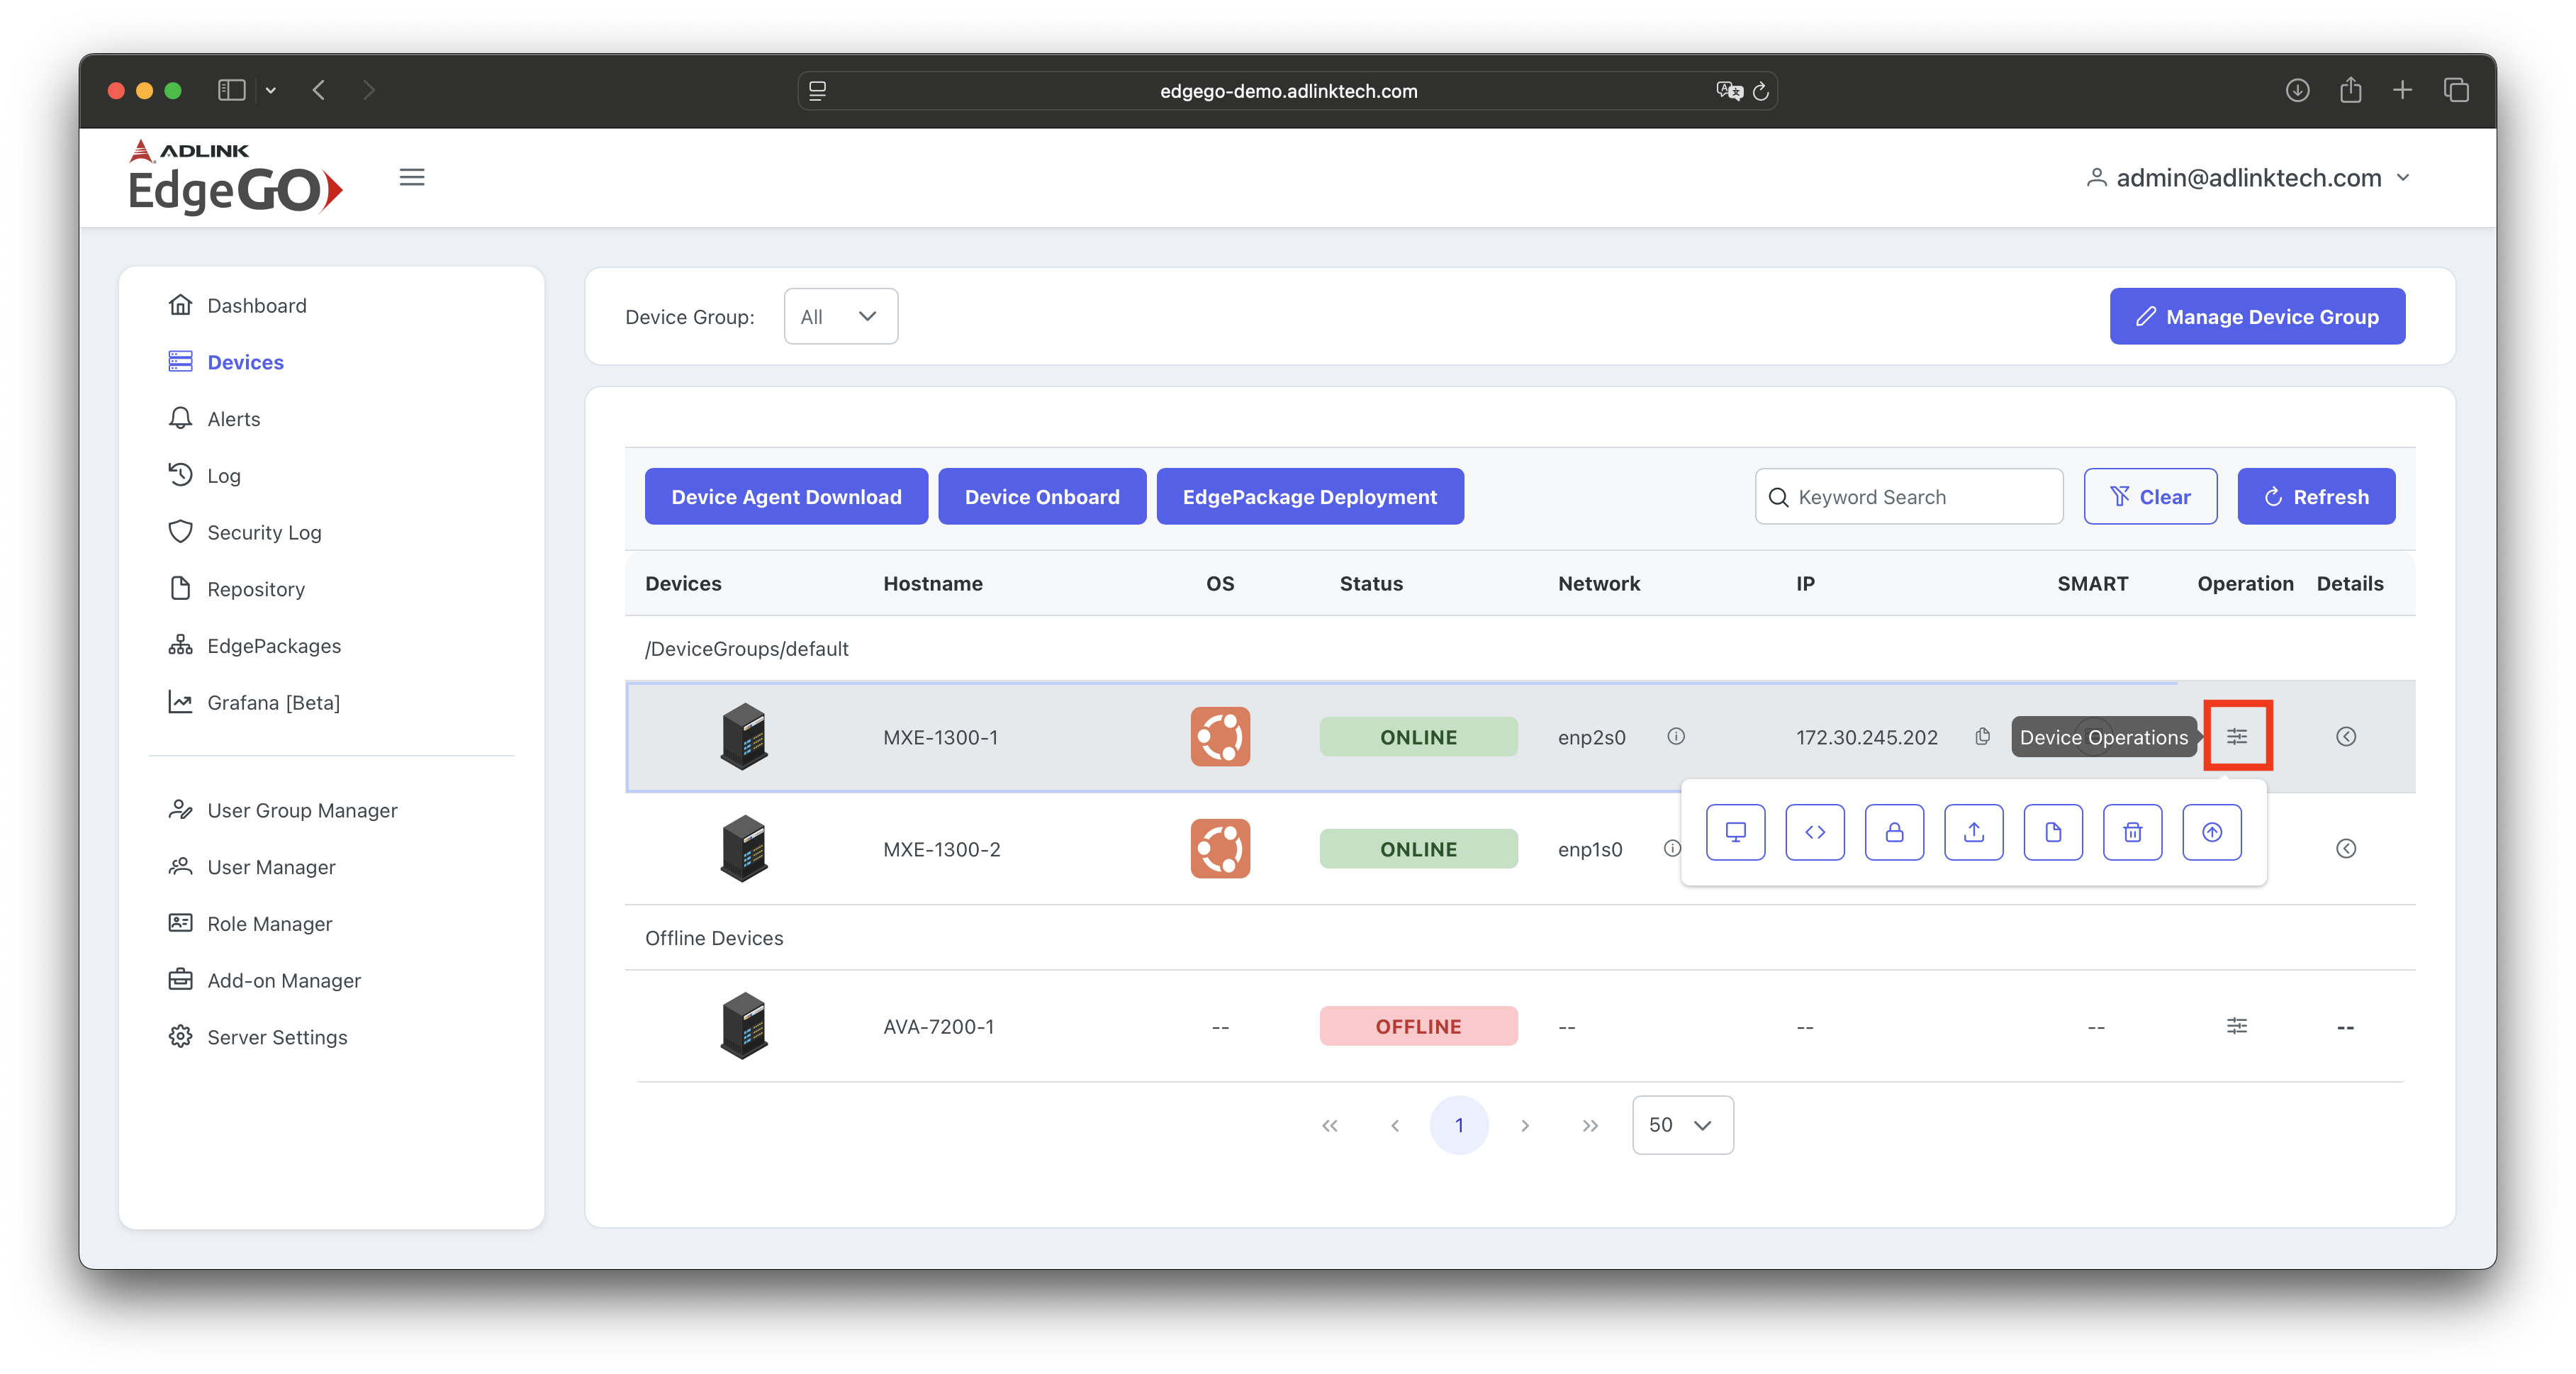This screenshot has width=2576, height=1374.
Task: Click Safari address bar
Action: [1288, 91]
